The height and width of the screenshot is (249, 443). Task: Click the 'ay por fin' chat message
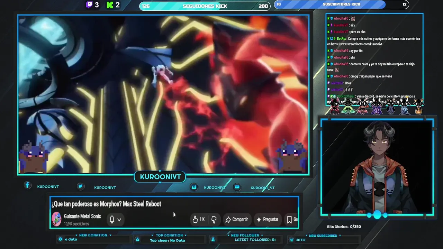(x=356, y=51)
